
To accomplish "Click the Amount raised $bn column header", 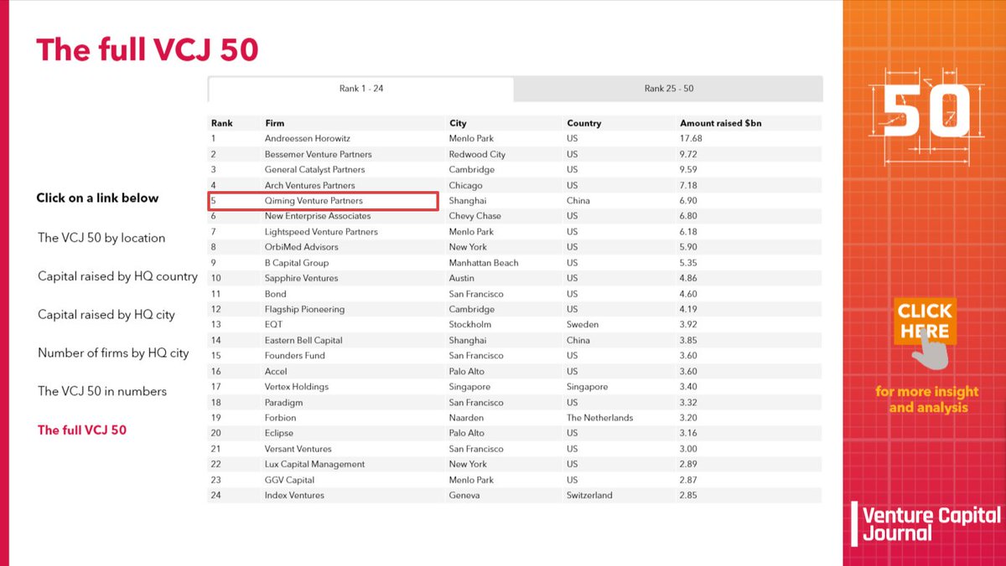I will (721, 123).
